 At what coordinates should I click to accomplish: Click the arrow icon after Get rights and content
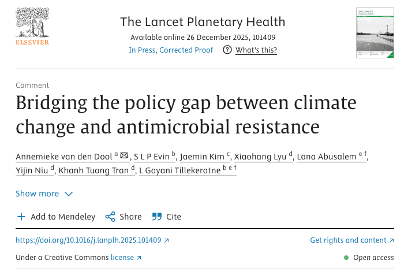pyautogui.click(x=391, y=240)
